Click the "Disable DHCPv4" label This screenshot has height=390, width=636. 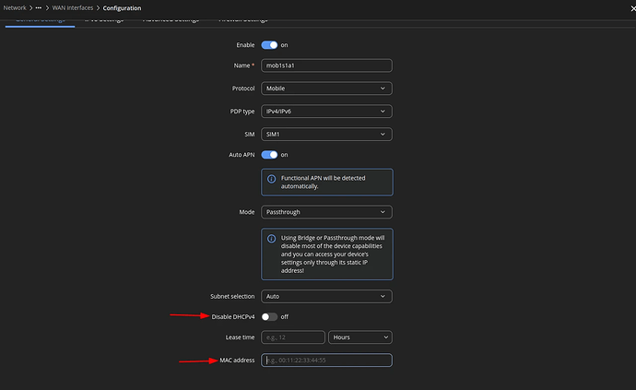click(x=233, y=317)
